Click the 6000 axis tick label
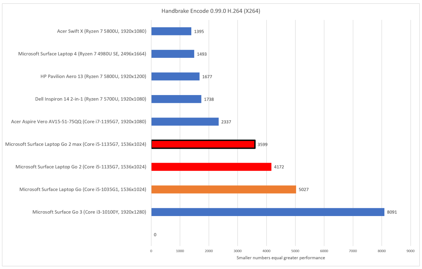 [324, 251]
